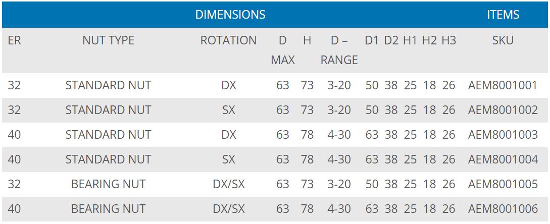
Task: Select SKU AEM8001005
Action: [503, 184]
